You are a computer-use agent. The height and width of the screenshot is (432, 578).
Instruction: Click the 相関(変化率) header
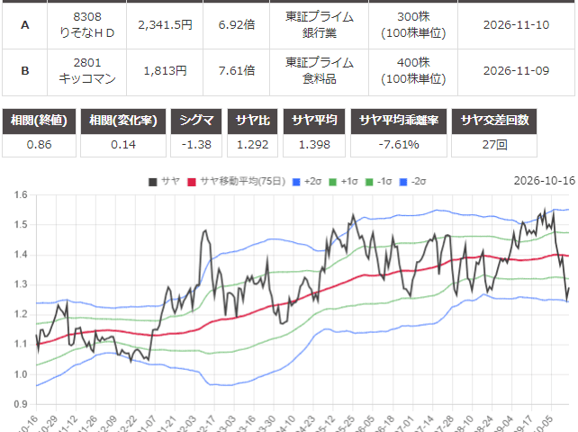(x=123, y=121)
